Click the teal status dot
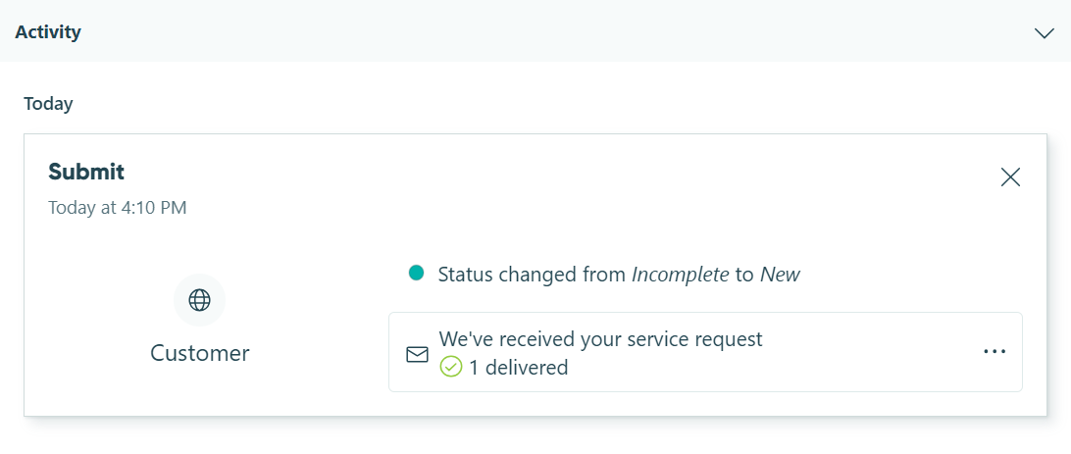This screenshot has height=454, width=1071. [416, 274]
